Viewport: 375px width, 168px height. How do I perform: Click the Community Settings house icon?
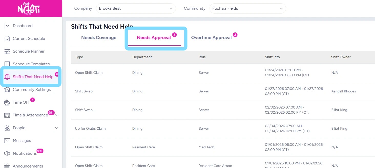tap(7, 90)
